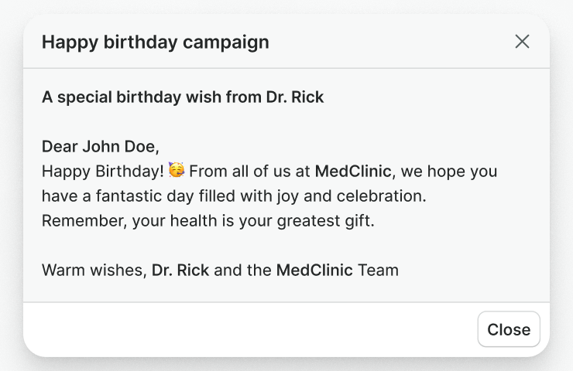Click bold "MedClinic" in the message body sentence
This screenshot has width=573, height=371.
[353, 171]
